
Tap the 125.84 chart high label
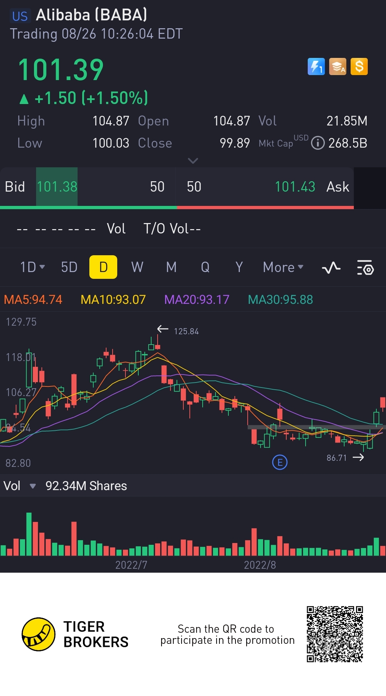coord(186,331)
